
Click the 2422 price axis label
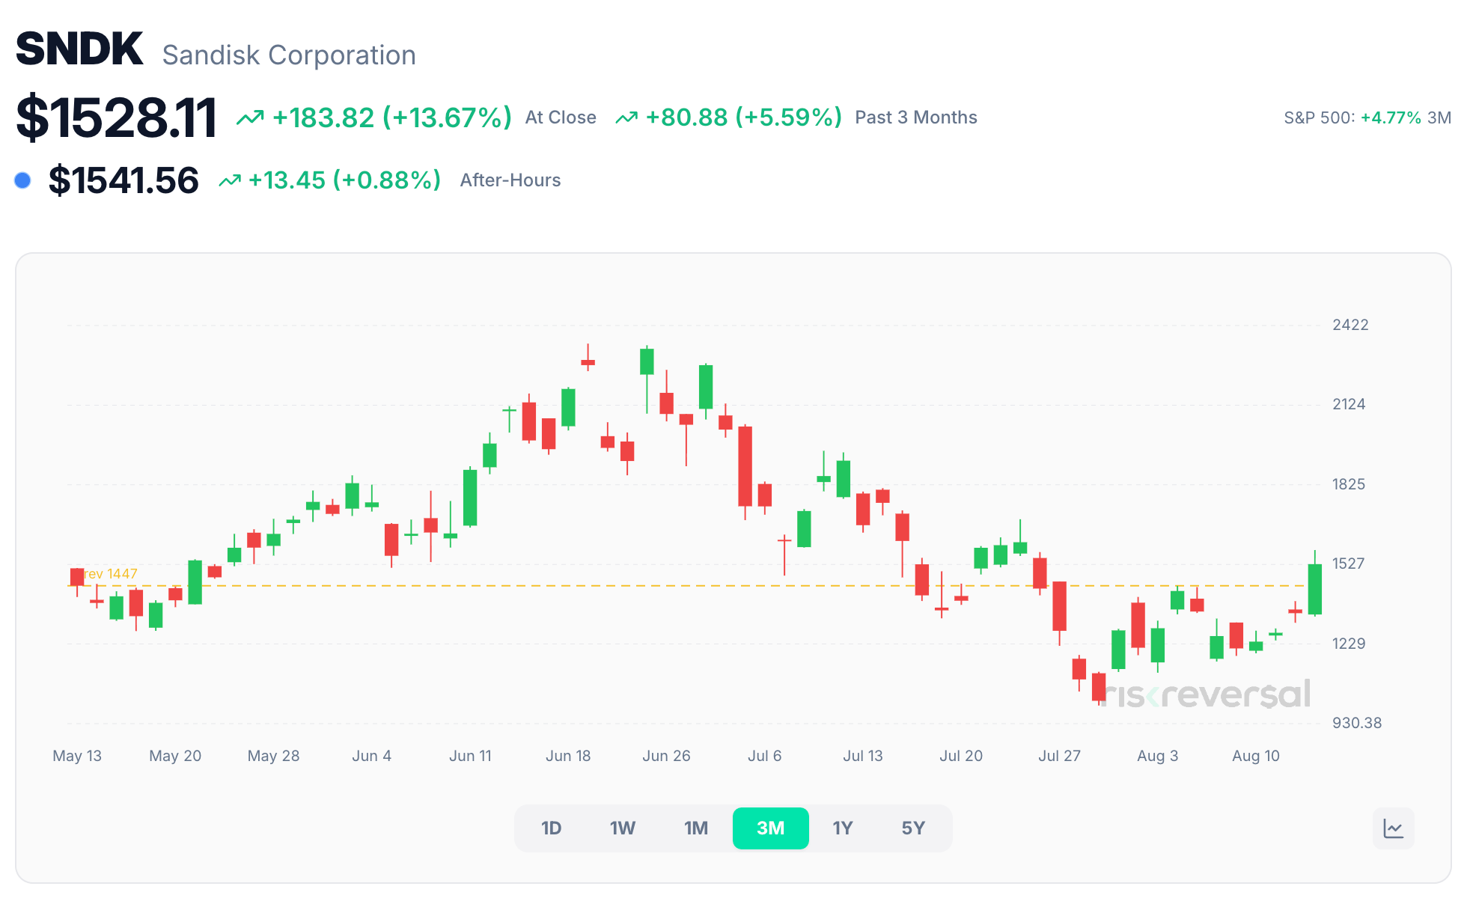coord(1350,325)
